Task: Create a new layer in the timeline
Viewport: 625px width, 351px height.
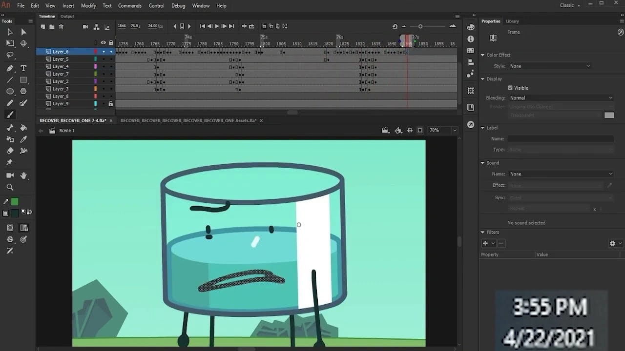Action: [x=43, y=27]
